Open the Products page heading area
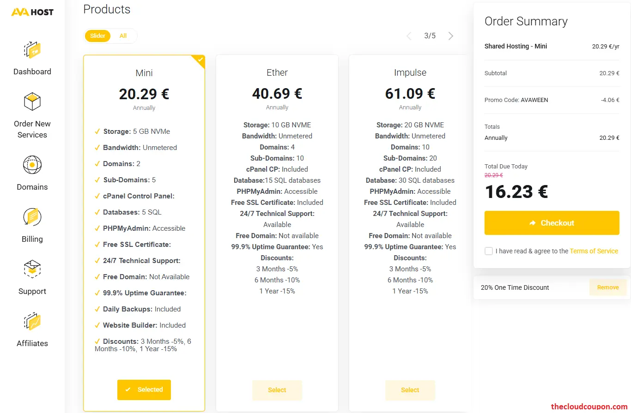The image size is (631, 413). pyautogui.click(x=107, y=9)
